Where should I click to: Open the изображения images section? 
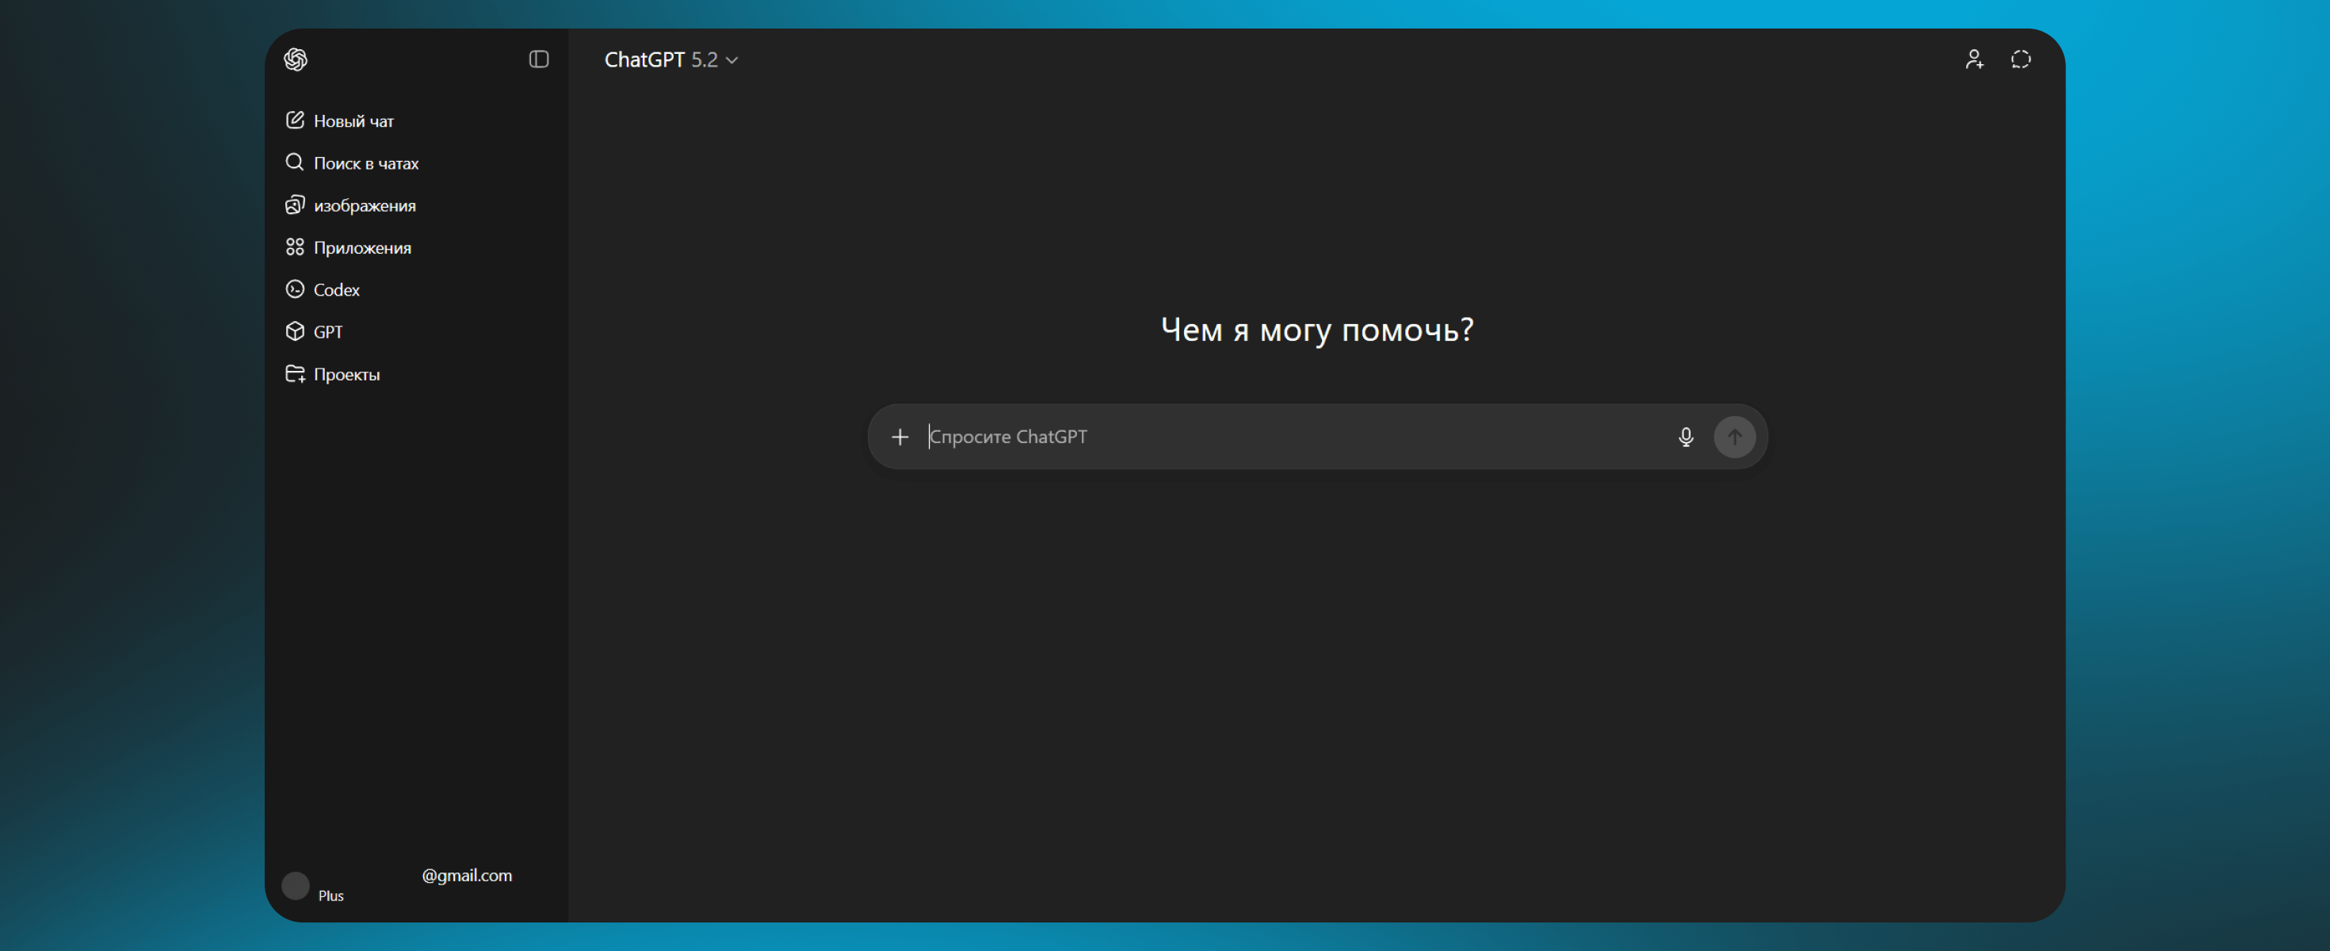tap(364, 205)
